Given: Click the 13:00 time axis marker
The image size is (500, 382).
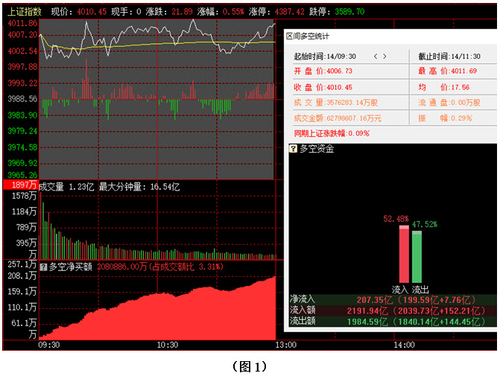Looking at the screenshot, I should [x=285, y=346].
